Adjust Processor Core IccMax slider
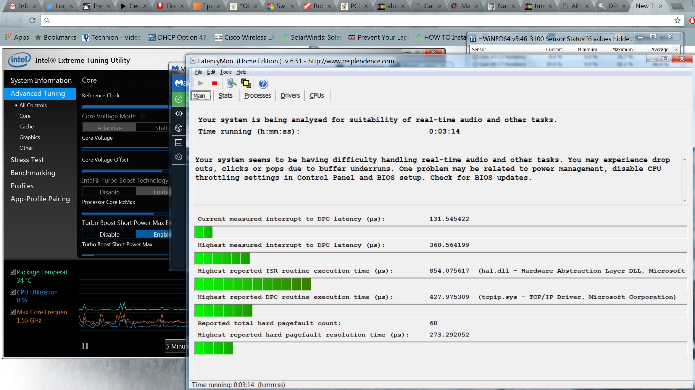Image resolution: width=695 pixels, height=390 pixels. [125, 213]
